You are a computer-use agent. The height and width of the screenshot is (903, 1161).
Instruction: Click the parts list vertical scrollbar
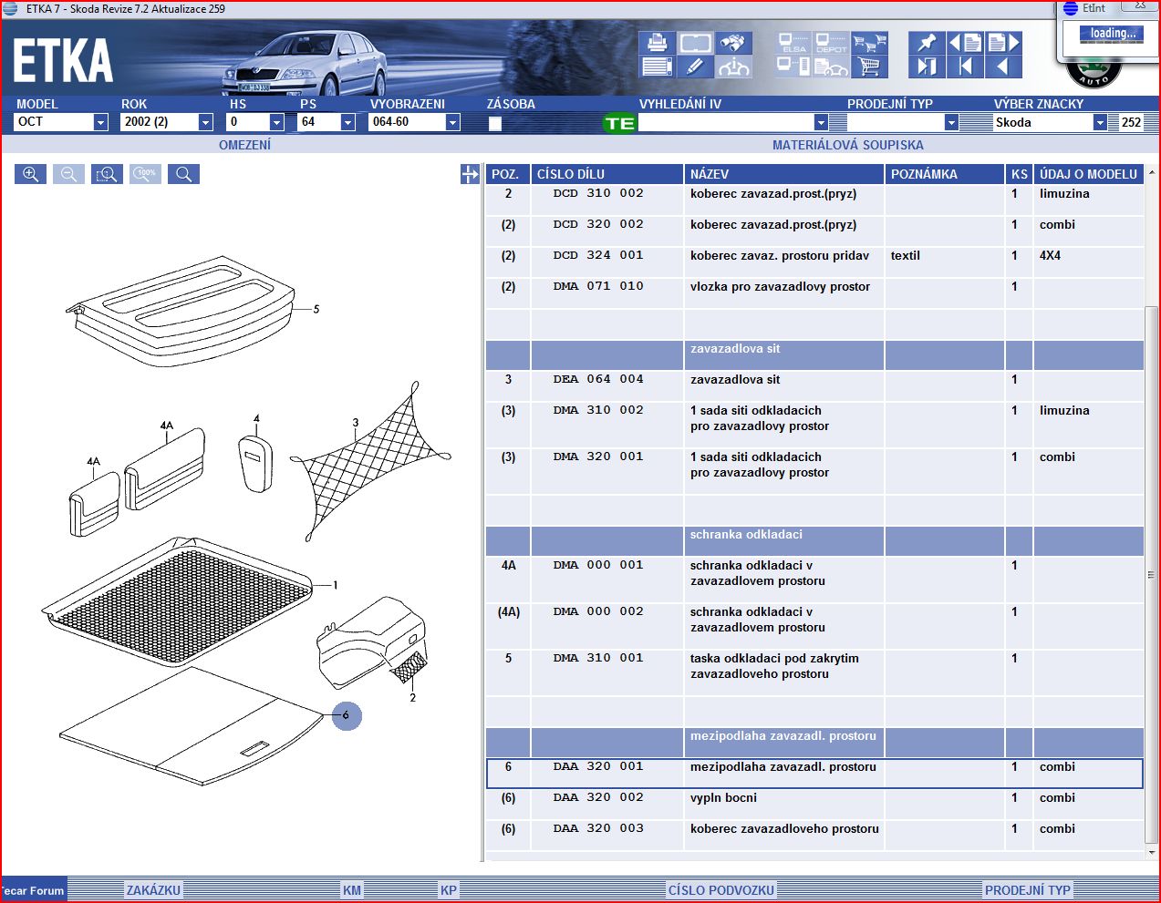pos(1152,574)
